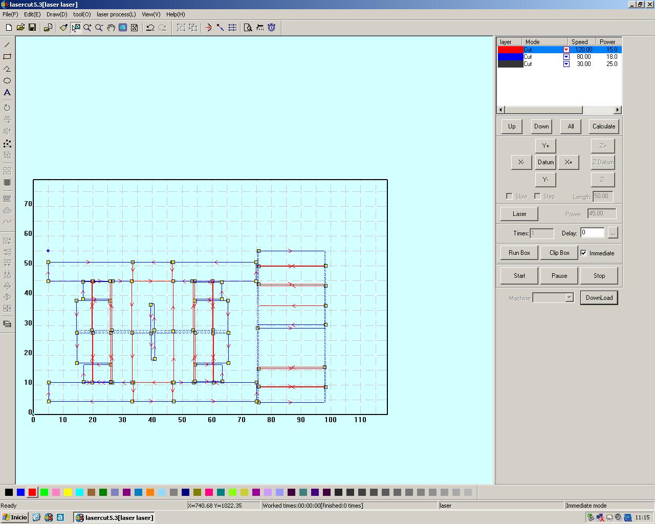Click the Run Box button
This screenshot has width=655, height=524.
tap(519, 253)
